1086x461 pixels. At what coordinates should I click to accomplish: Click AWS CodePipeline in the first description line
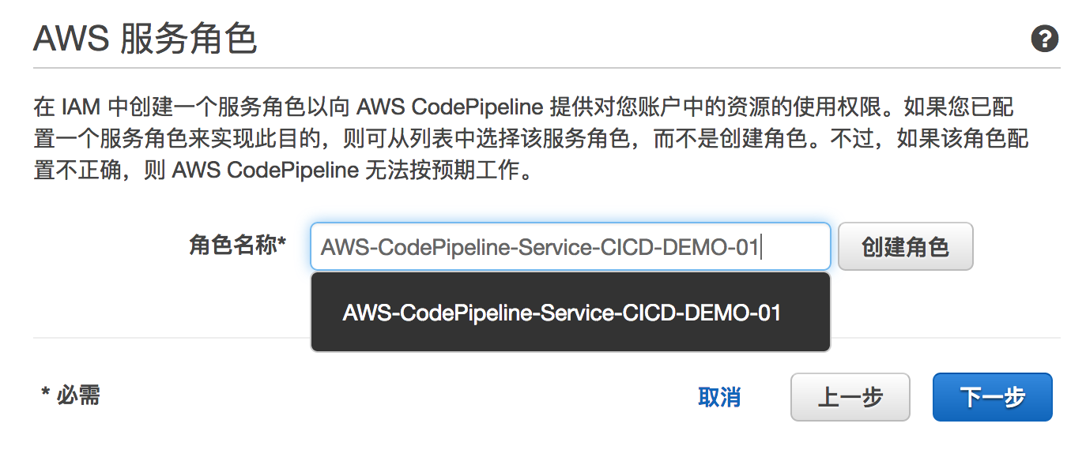[x=450, y=107]
